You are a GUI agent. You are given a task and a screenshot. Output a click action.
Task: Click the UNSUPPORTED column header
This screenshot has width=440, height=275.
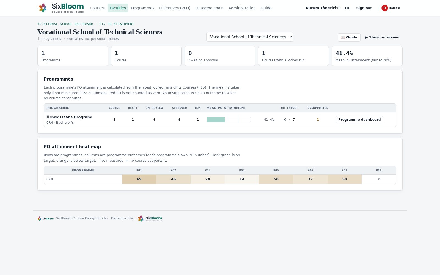pyautogui.click(x=318, y=108)
